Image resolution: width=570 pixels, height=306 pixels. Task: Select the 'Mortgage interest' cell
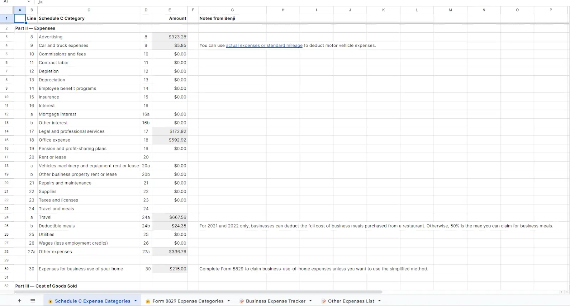[89, 114]
